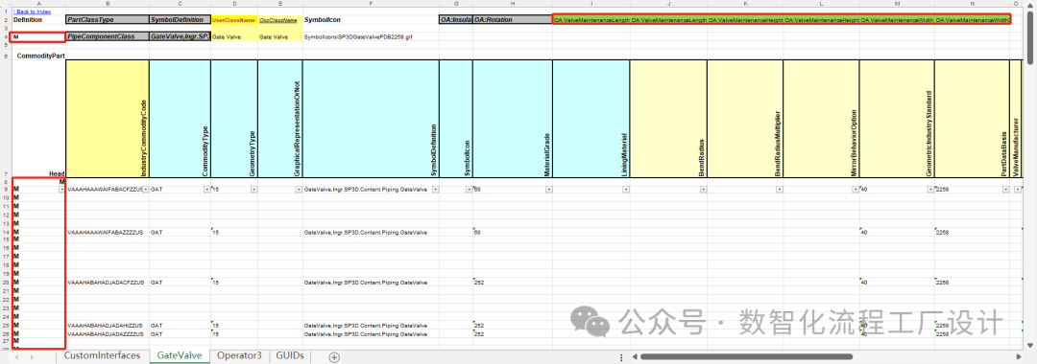Open the filter dropdown in the CommodityType column
Screen dimensions: 1037x364
(206, 190)
